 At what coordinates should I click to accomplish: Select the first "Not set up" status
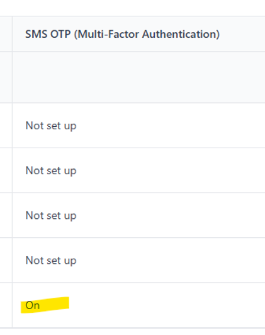(51, 126)
